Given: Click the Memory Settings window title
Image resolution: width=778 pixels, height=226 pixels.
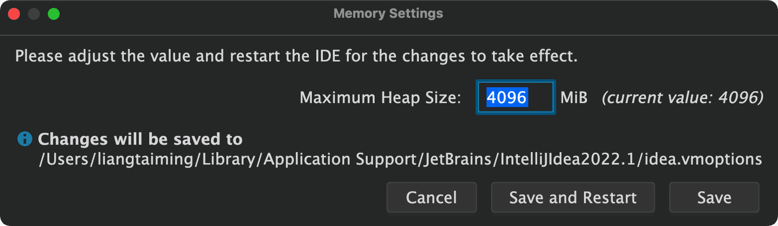Looking at the screenshot, I should pyautogui.click(x=389, y=13).
